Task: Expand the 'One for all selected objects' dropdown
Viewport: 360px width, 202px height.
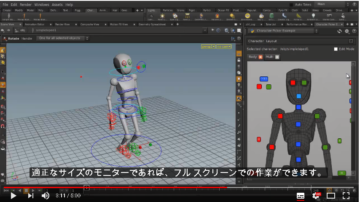Action: 62,38
